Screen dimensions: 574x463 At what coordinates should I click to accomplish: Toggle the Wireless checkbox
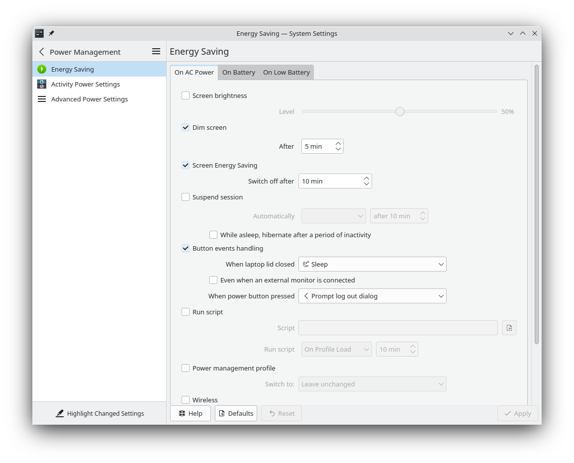(186, 400)
